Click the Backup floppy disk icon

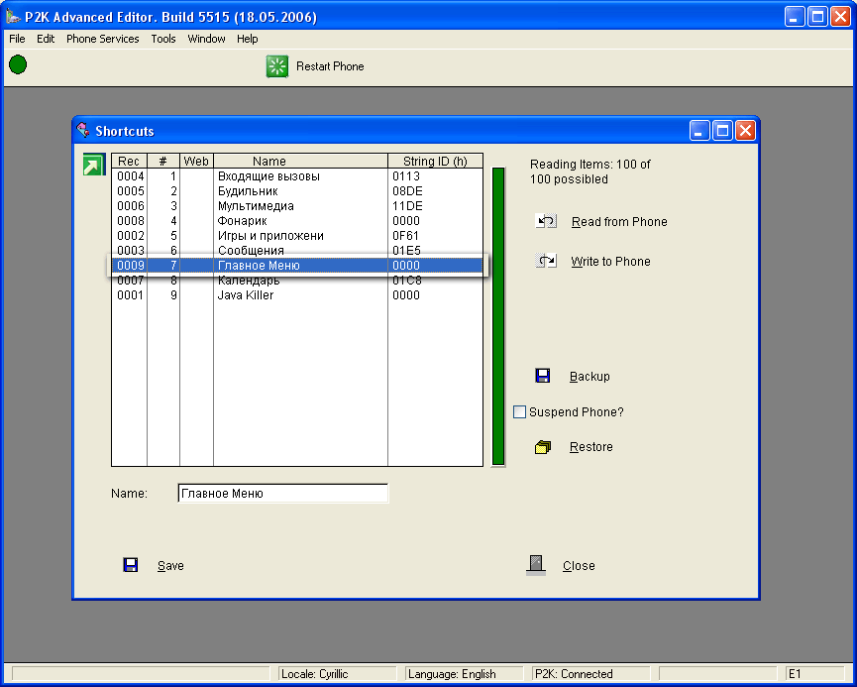point(542,376)
